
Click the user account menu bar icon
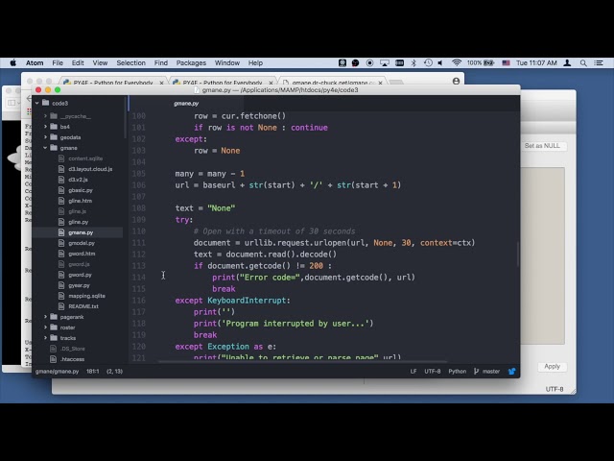pyautogui.click(x=567, y=62)
